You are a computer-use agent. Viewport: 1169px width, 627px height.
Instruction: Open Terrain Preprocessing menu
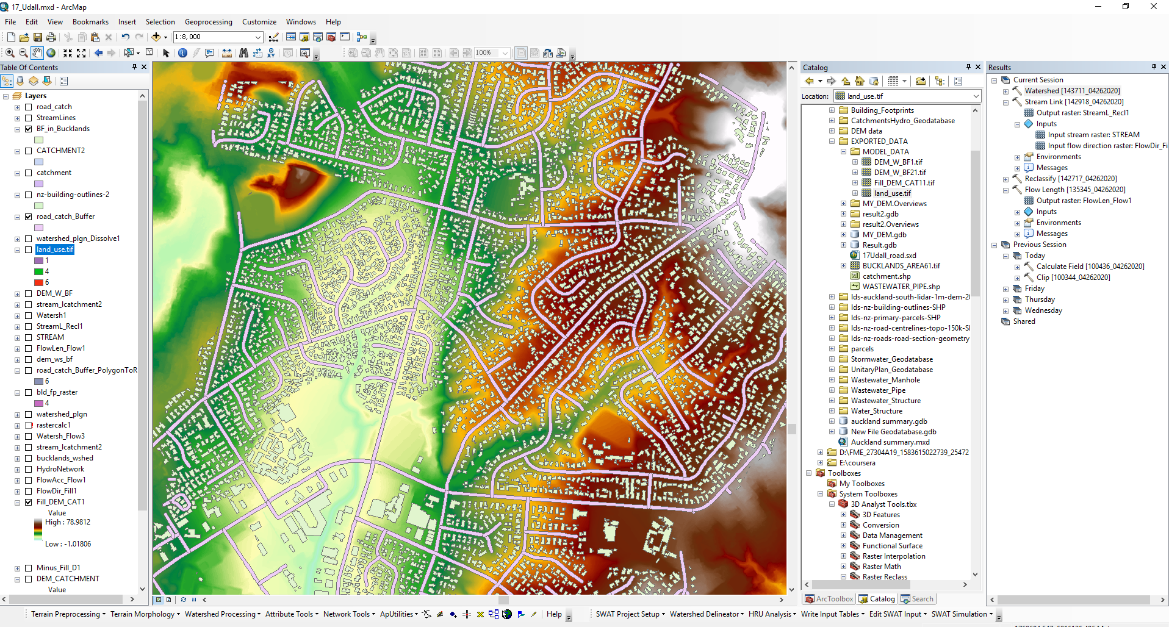click(68, 614)
